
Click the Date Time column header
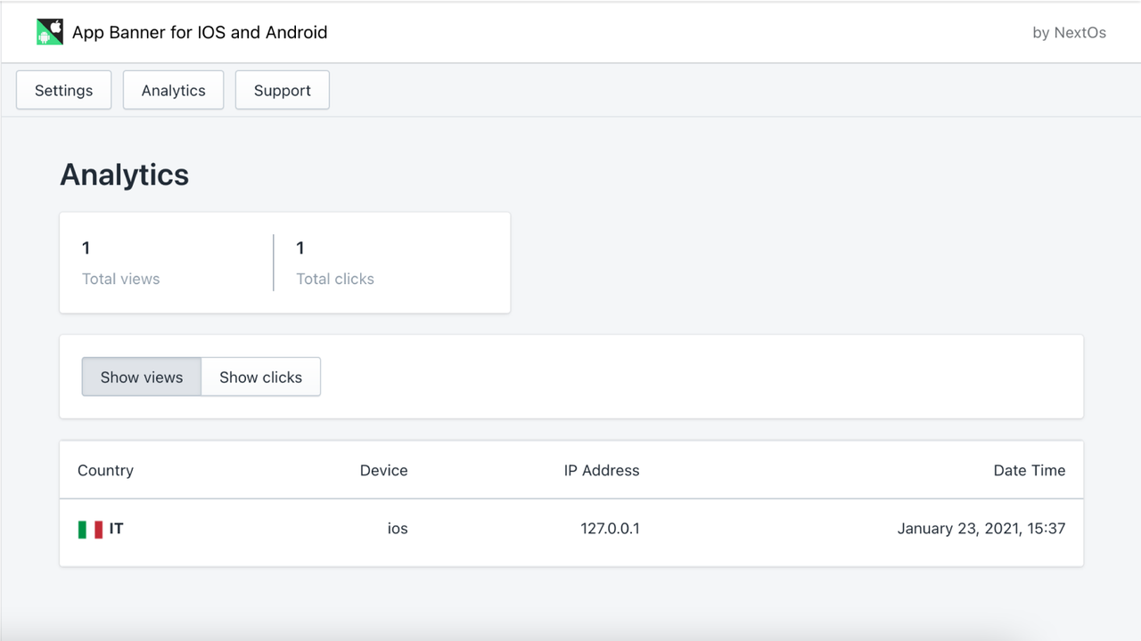click(x=1029, y=470)
